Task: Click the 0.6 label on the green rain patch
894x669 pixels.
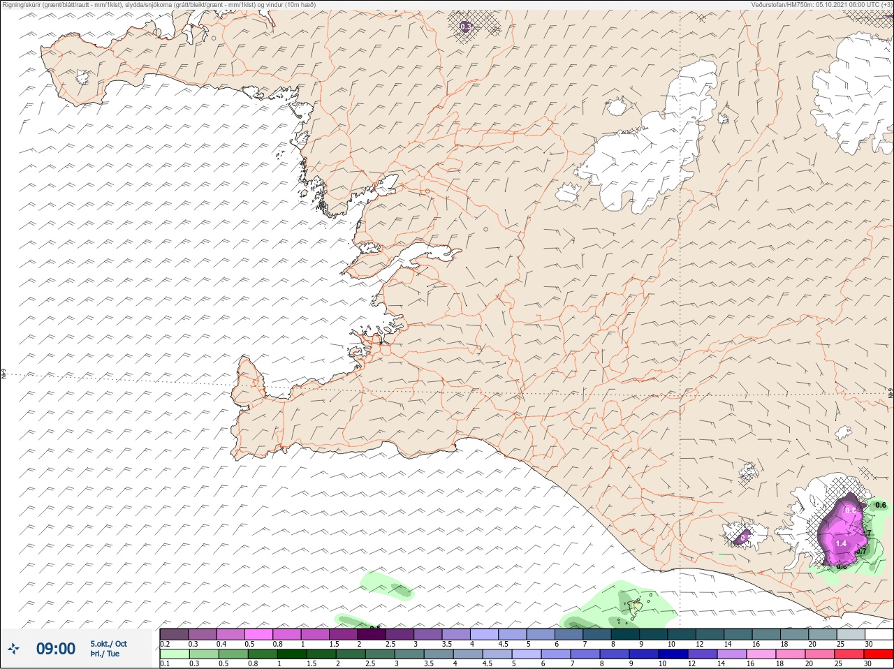Action: pos(880,505)
